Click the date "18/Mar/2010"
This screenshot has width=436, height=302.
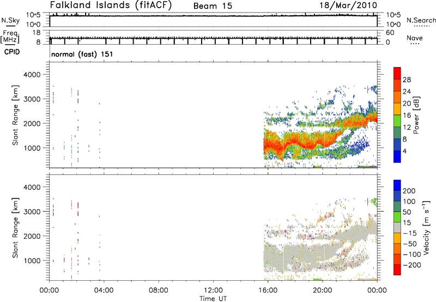click(348, 5)
